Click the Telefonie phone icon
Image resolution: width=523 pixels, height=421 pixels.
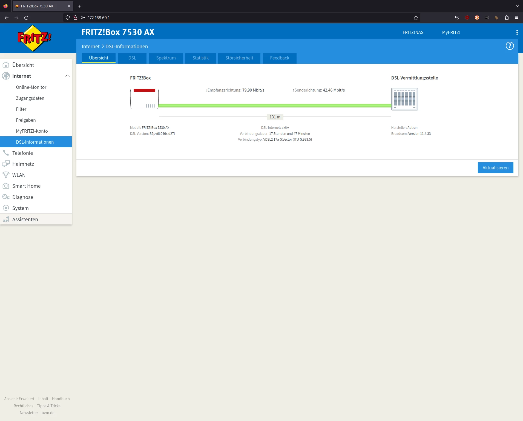click(x=6, y=153)
